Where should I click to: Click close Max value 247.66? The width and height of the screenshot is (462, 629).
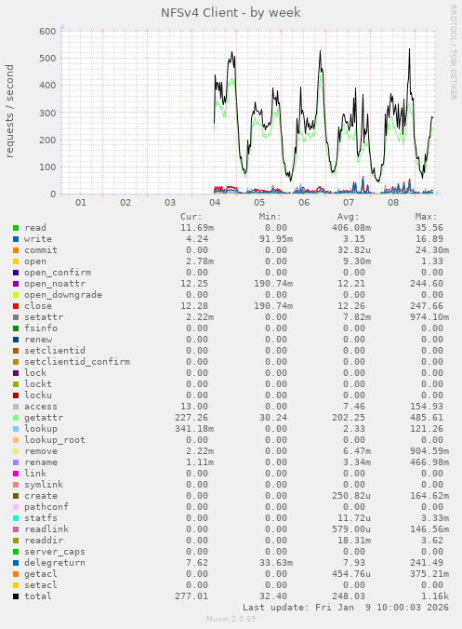(x=427, y=306)
